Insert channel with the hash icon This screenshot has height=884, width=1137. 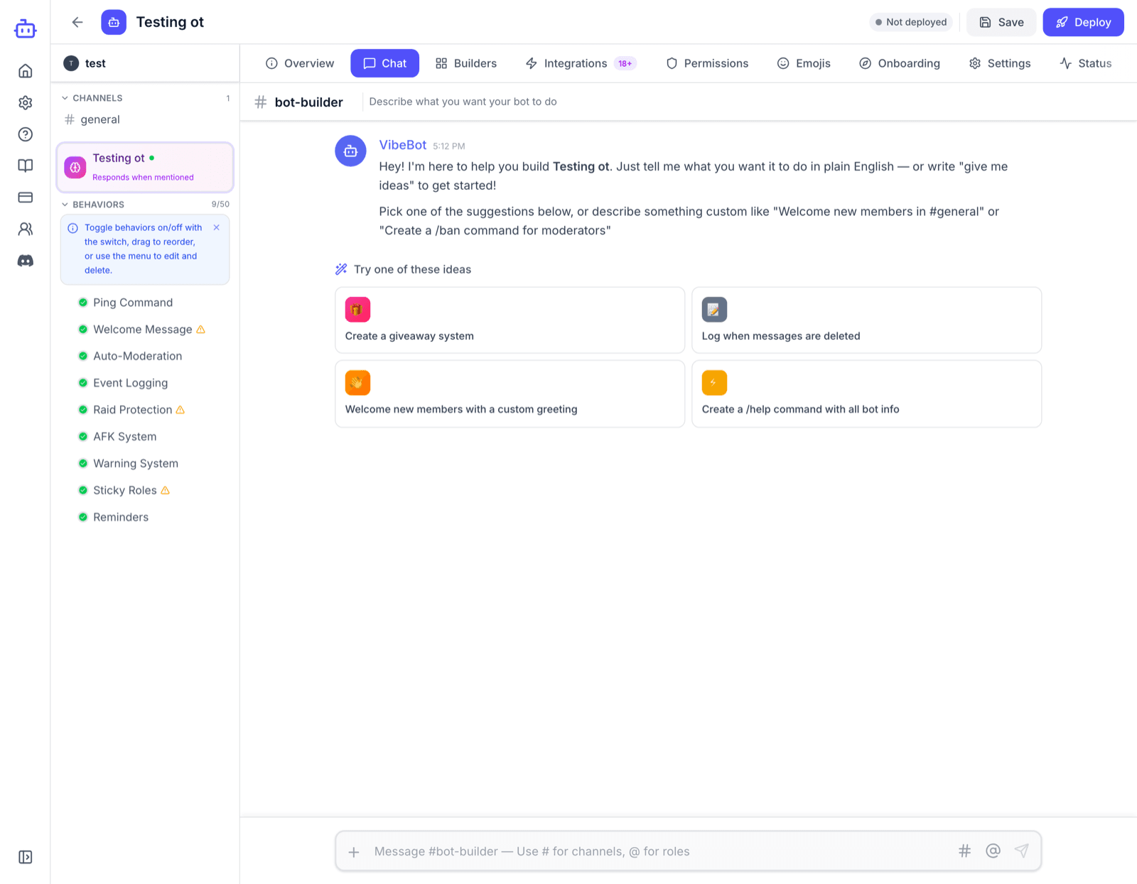pyautogui.click(x=964, y=851)
